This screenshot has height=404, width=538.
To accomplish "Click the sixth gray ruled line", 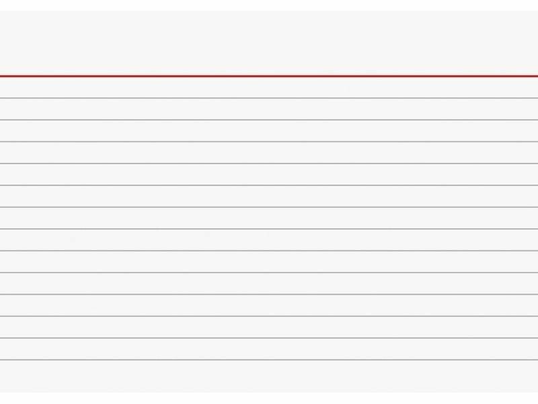I will pyautogui.click(x=269, y=207).
